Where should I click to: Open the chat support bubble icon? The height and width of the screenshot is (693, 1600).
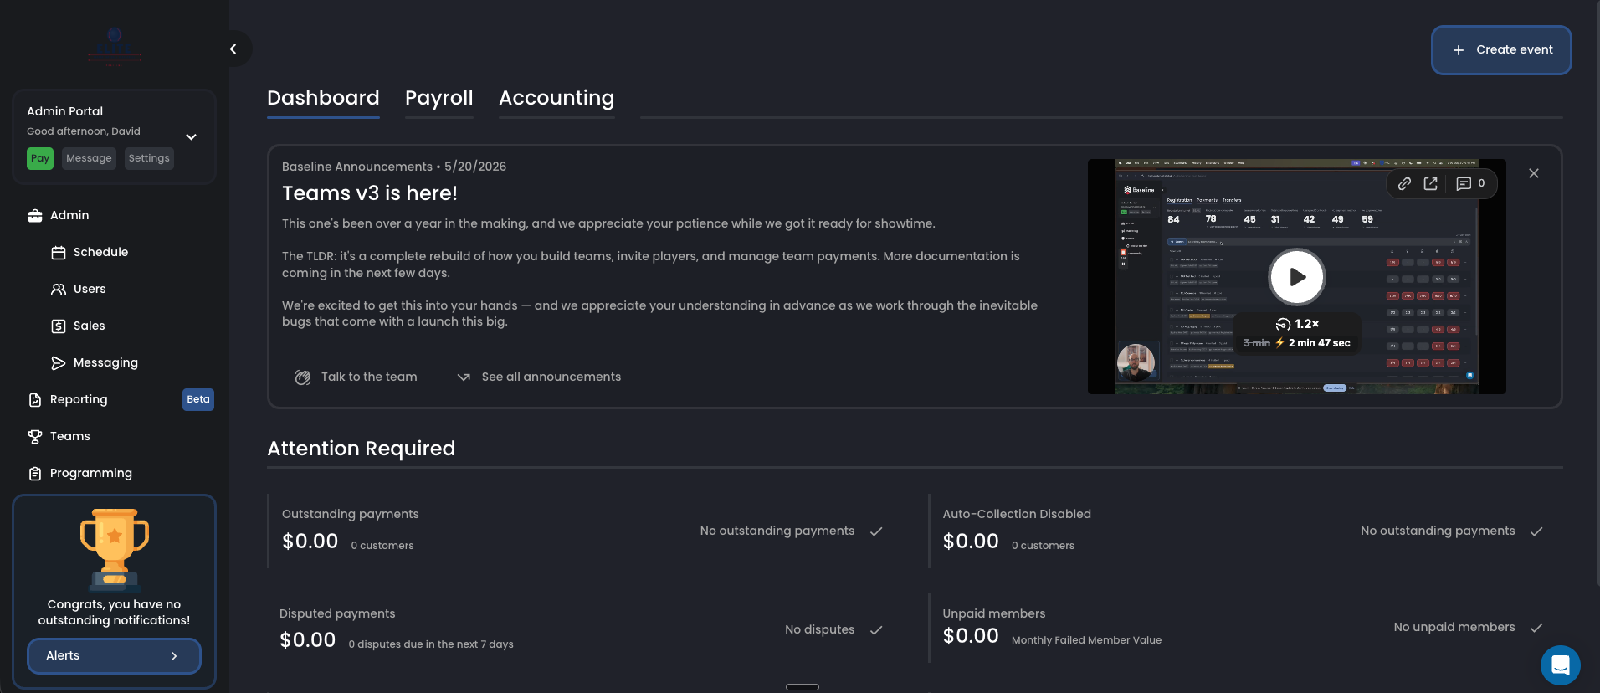(1561, 665)
